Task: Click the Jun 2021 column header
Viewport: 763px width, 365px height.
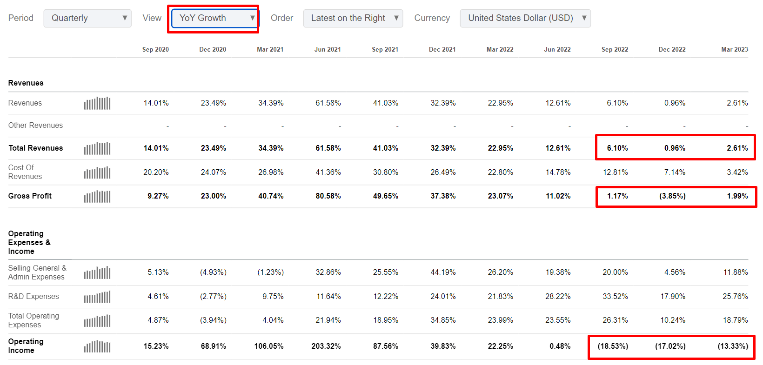Action: [x=328, y=49]
